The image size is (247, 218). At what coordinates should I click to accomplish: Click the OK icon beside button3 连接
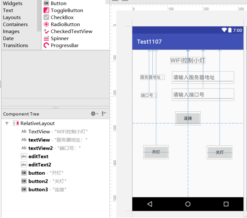click(x=24, y=190)
